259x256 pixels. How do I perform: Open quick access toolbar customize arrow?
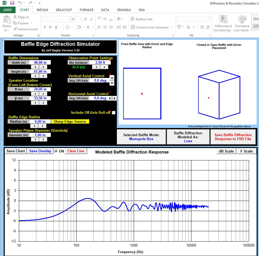click(40, 3)
